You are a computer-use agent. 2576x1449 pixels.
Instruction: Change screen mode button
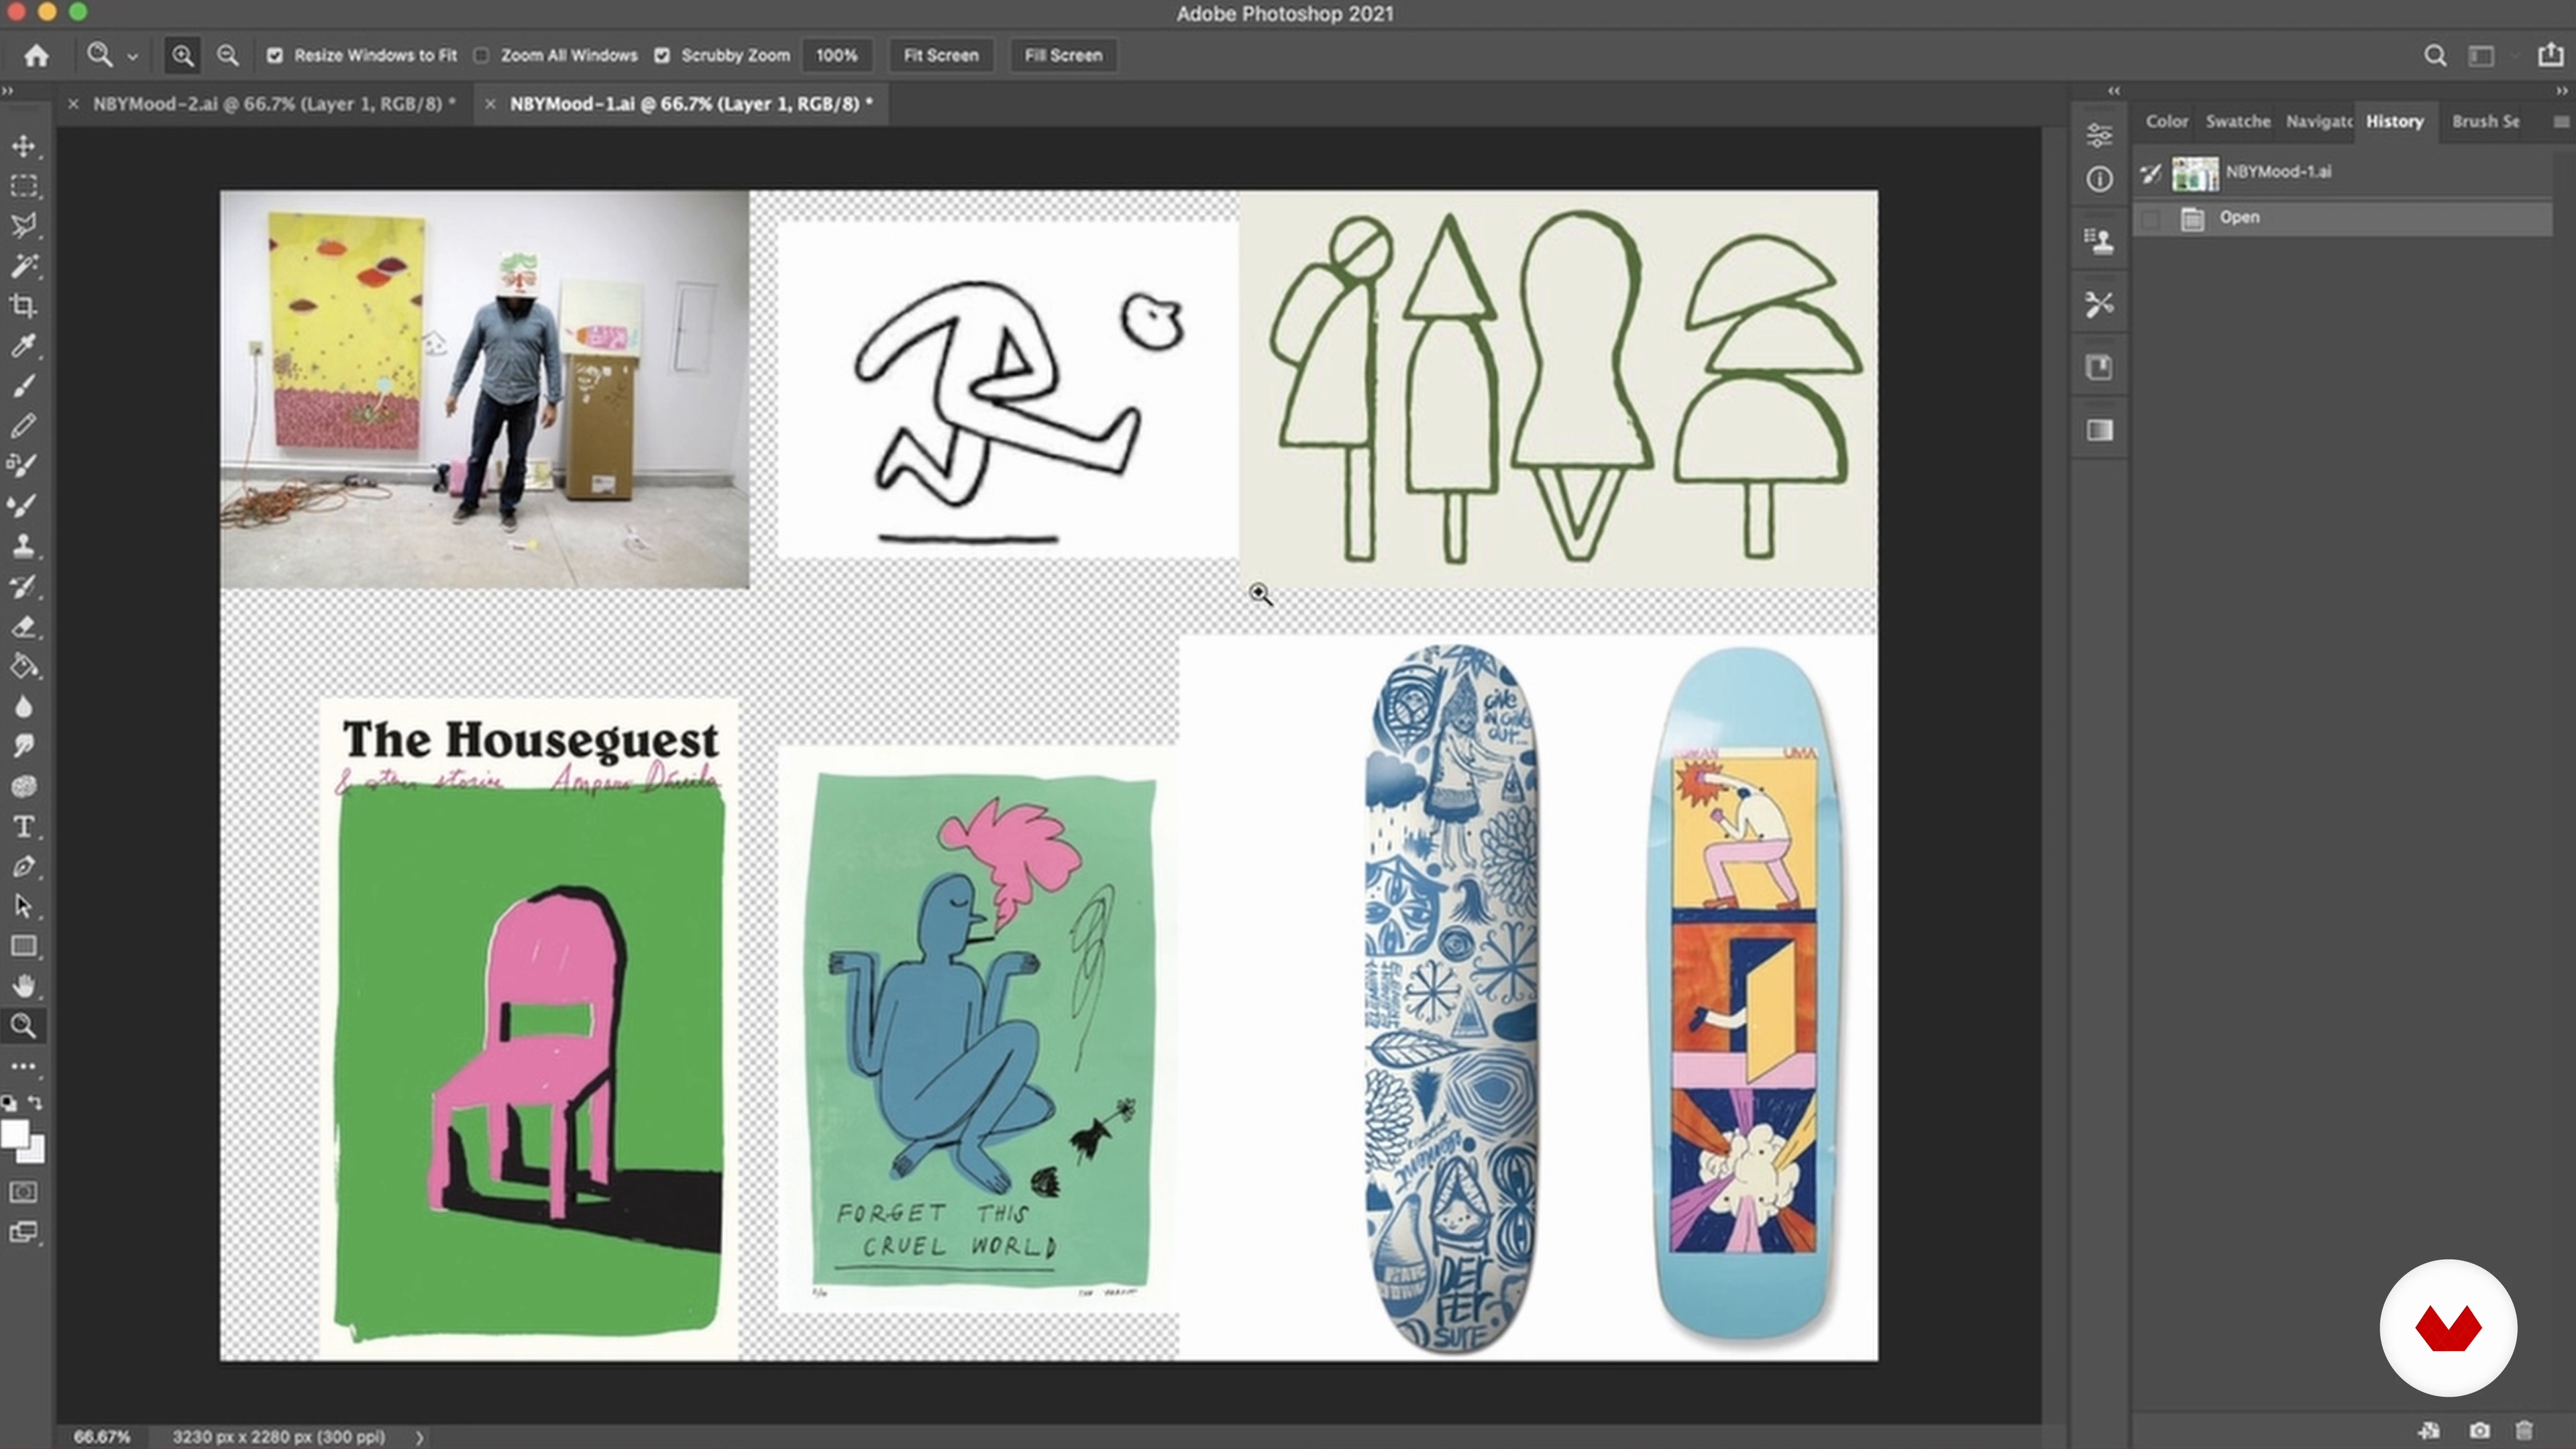24,1232
